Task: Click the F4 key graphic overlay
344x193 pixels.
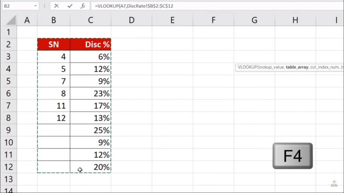Action: click(x=292, y=155)
